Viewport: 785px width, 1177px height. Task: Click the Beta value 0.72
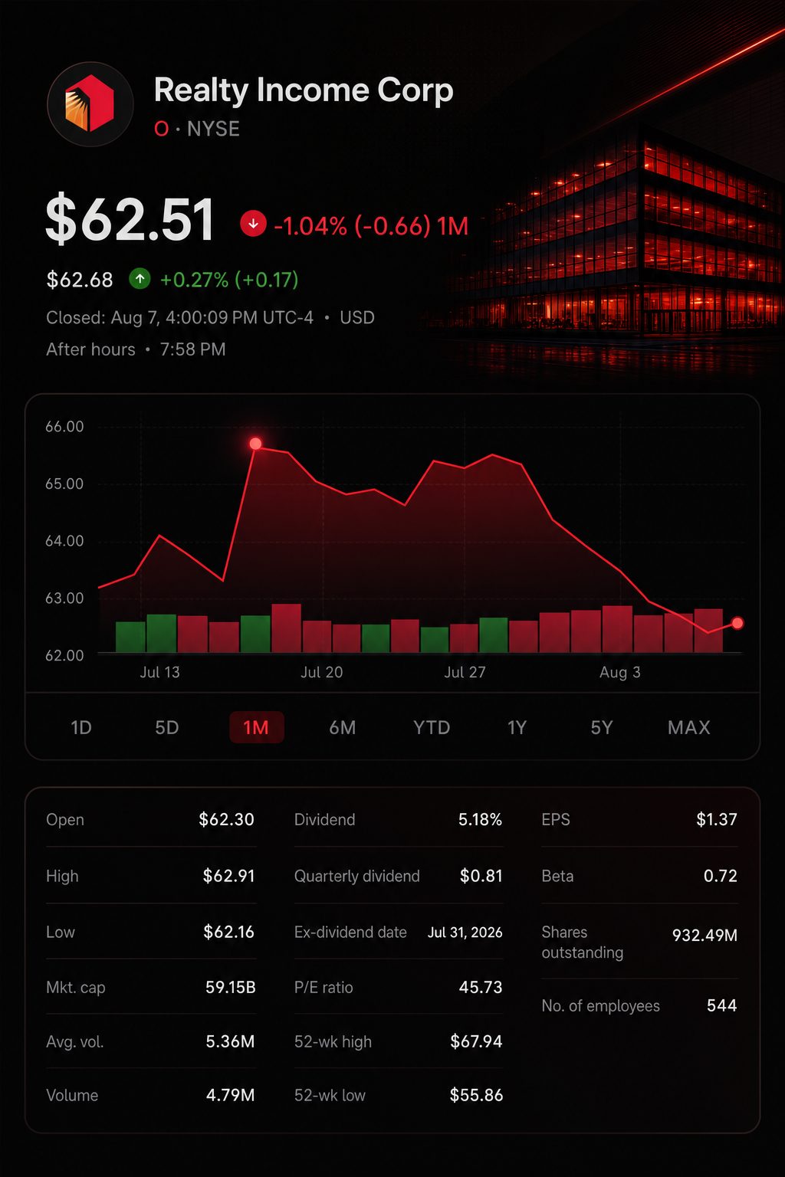(721, 876)
